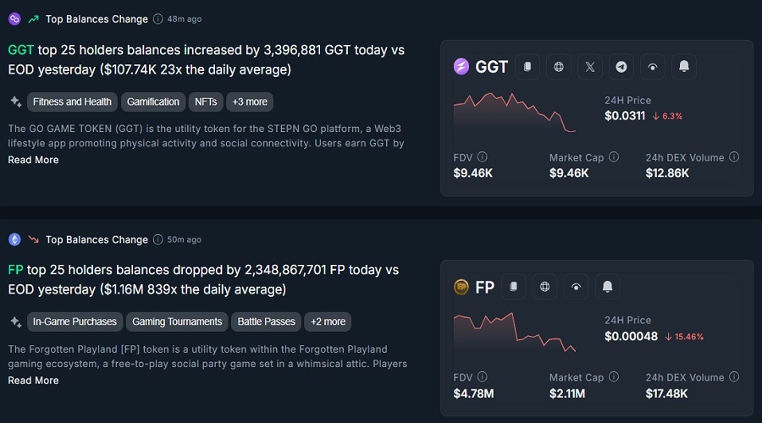Open the GGT Telegram channel

621,67
